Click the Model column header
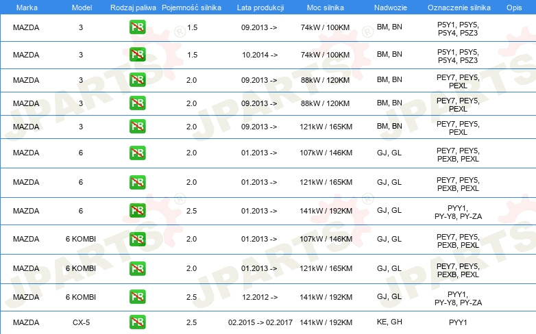This screenshot has width=536, height=334. pos(82,8)
